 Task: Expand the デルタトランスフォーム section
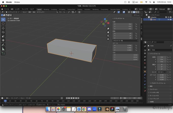158,83
